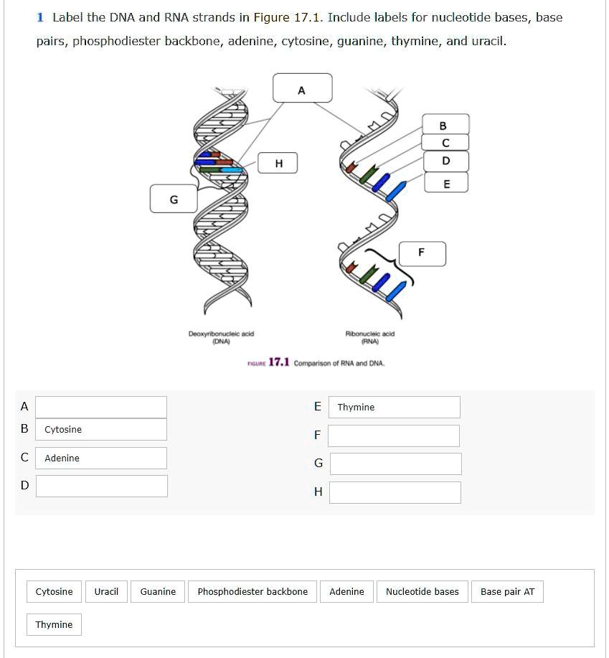Click the empty answer field for label A
The height and width of the screenshot is (658, 609).
coord(101,407)
